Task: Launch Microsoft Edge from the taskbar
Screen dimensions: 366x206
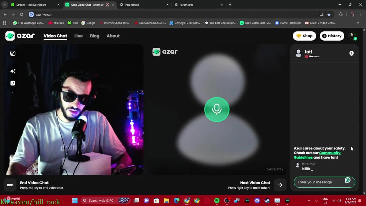Action: tap(176, 201)
